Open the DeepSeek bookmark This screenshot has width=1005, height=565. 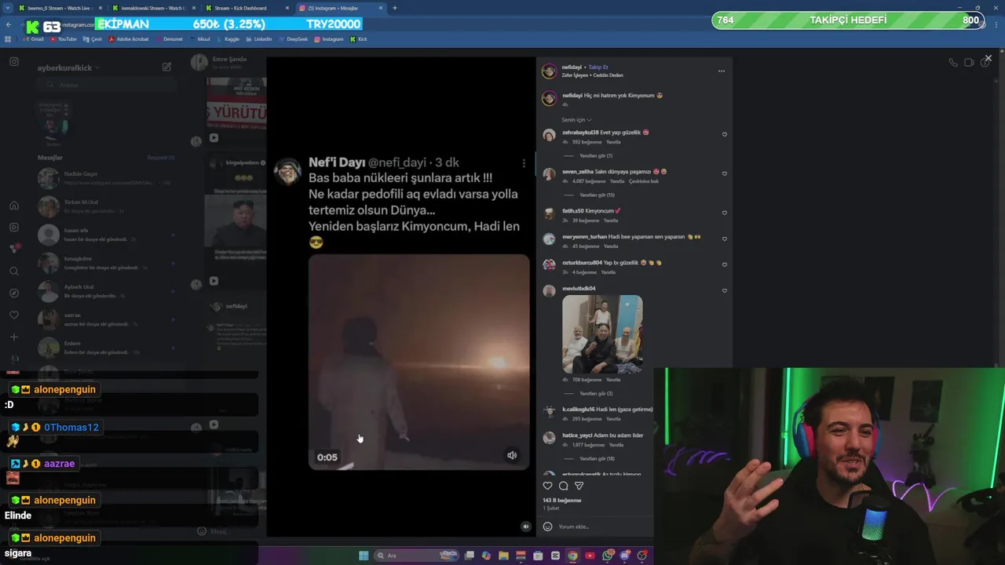(294, 39)
